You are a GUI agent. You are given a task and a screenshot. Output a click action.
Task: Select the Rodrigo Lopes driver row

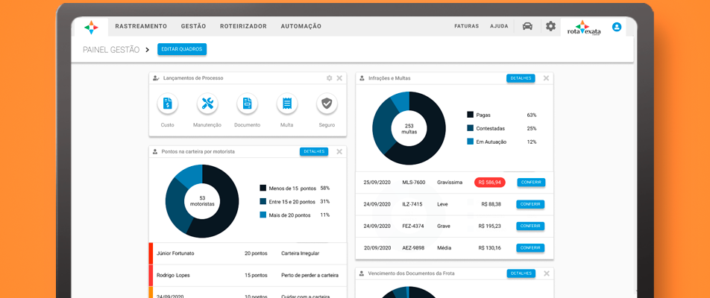248,275
